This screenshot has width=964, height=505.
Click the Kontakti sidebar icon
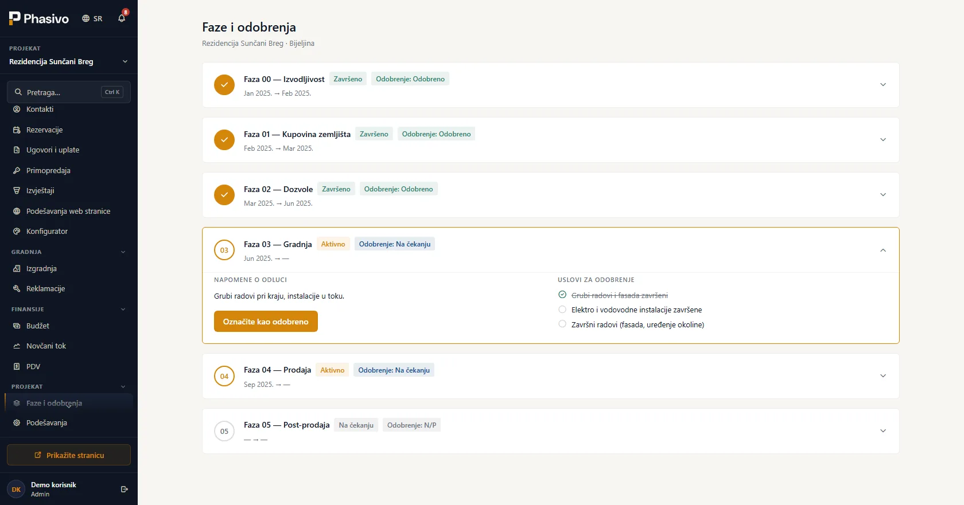pyautogui.click(x=17, y=109)
